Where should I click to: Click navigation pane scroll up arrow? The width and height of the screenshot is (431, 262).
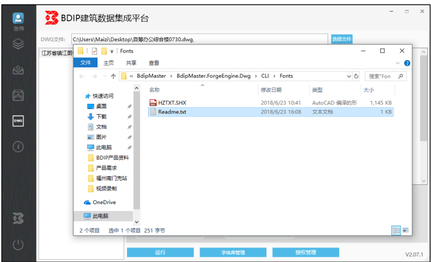[137, 88]
